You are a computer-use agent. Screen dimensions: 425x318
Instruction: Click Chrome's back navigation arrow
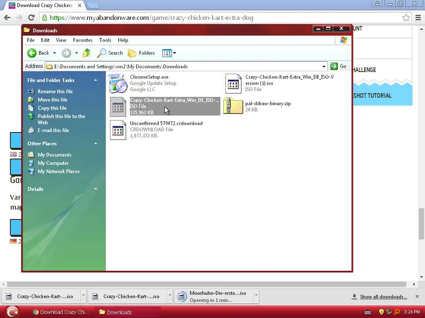[x=7, y=17]
